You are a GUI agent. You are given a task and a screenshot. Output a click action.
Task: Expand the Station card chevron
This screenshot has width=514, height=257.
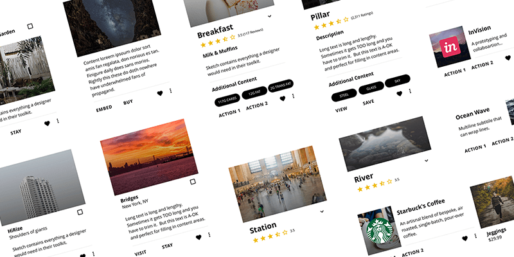point(322,211)
